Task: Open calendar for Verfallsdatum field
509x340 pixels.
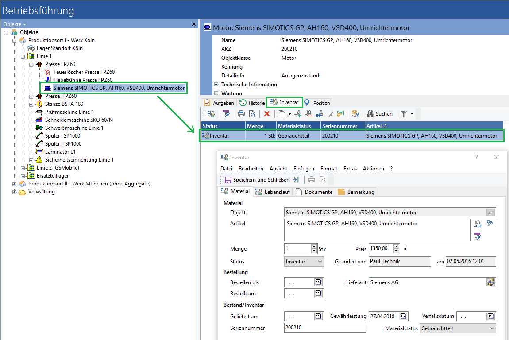Action: point(490,316)
